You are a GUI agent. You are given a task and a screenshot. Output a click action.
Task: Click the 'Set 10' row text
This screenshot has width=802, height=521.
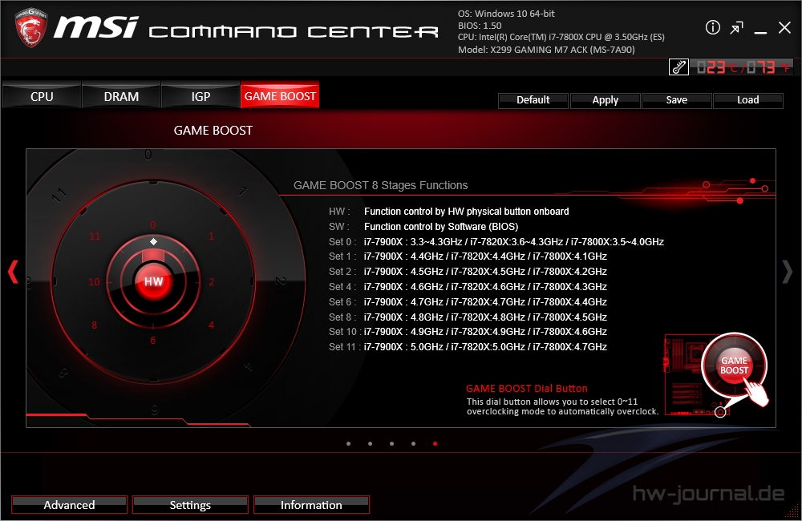[x=468, y=331]
